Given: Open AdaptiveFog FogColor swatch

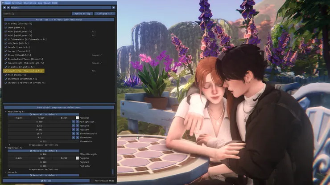Looking at the screenshot, I should [77, 118].
